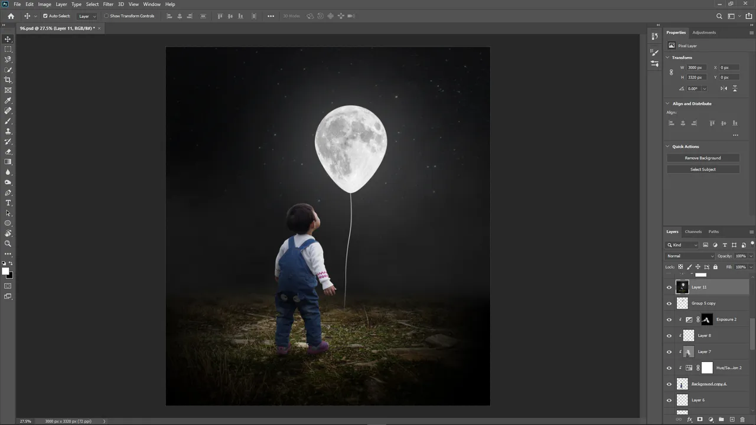The width and height of the screenshot is (756, 425).
Task: Select the Move tool in toolbar
Action: point(8,39)
